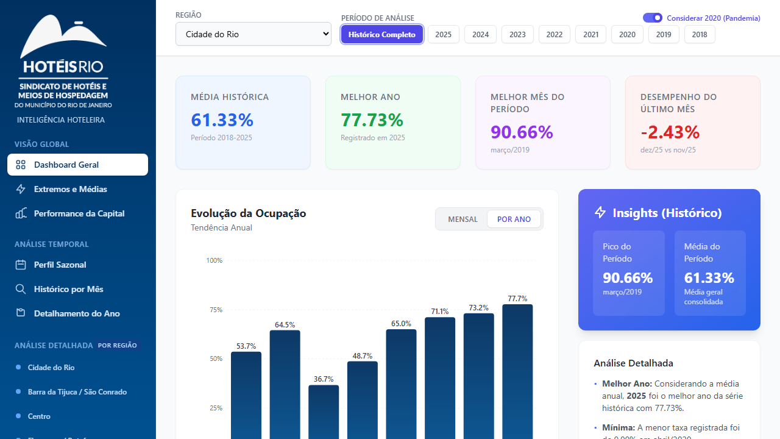Open Performance da Capital via its chart icon

21,213
